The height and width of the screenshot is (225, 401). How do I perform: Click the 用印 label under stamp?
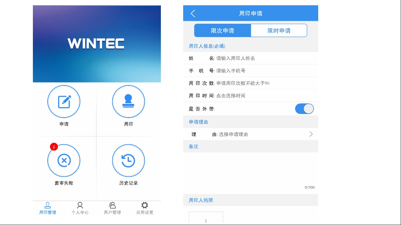(x=129, y=124)
